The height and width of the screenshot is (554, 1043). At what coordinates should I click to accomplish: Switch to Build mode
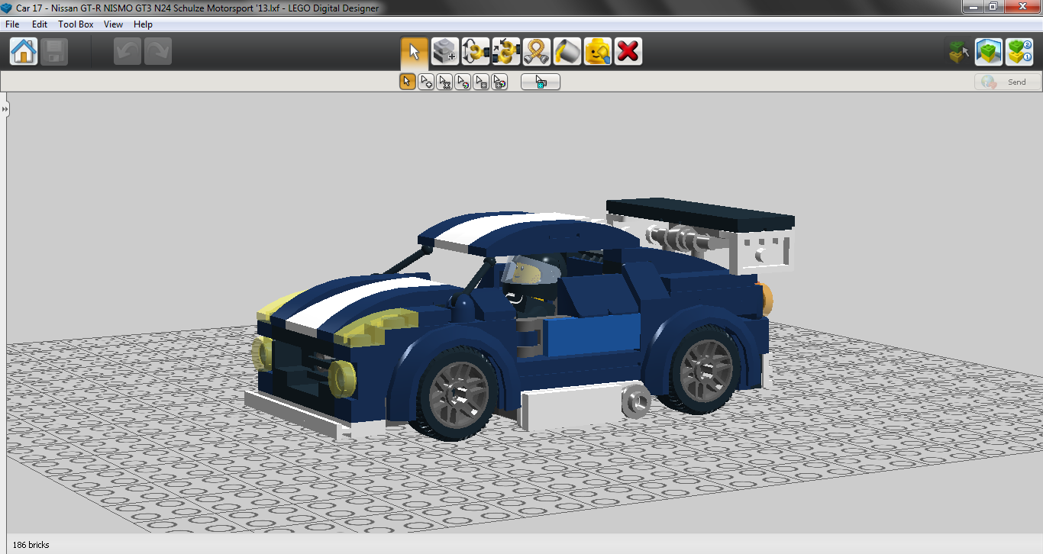958,52
